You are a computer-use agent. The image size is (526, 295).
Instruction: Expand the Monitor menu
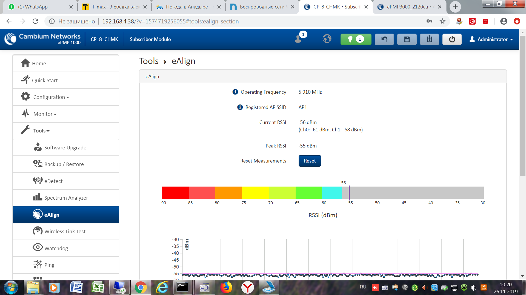coord(45,114)
